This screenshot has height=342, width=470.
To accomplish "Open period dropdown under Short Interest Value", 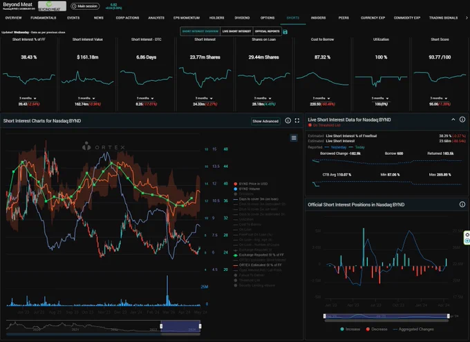I will coord(86,98).
